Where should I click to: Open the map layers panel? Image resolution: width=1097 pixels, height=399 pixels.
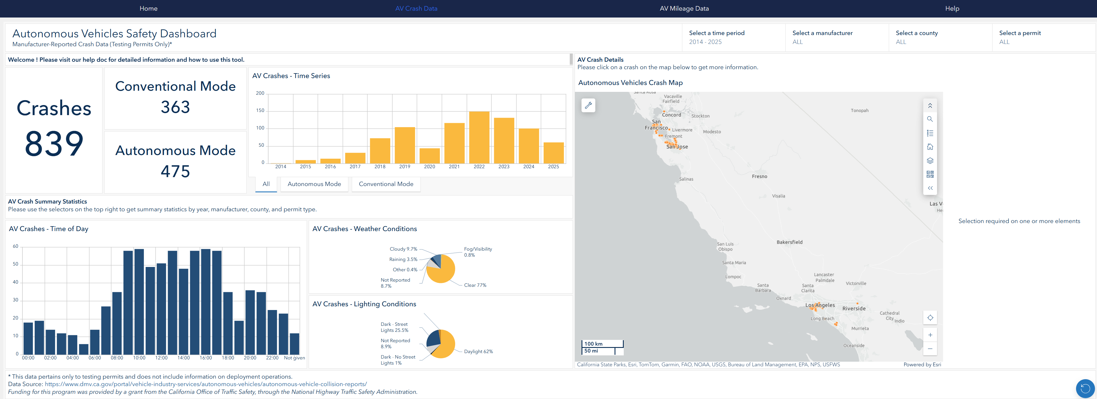click(930, 160)
